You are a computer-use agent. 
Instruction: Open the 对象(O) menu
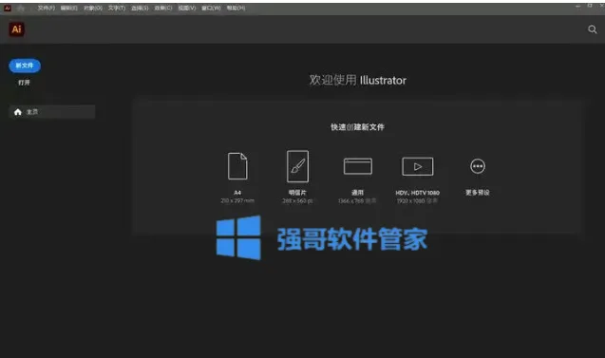[x=93, y=9]
